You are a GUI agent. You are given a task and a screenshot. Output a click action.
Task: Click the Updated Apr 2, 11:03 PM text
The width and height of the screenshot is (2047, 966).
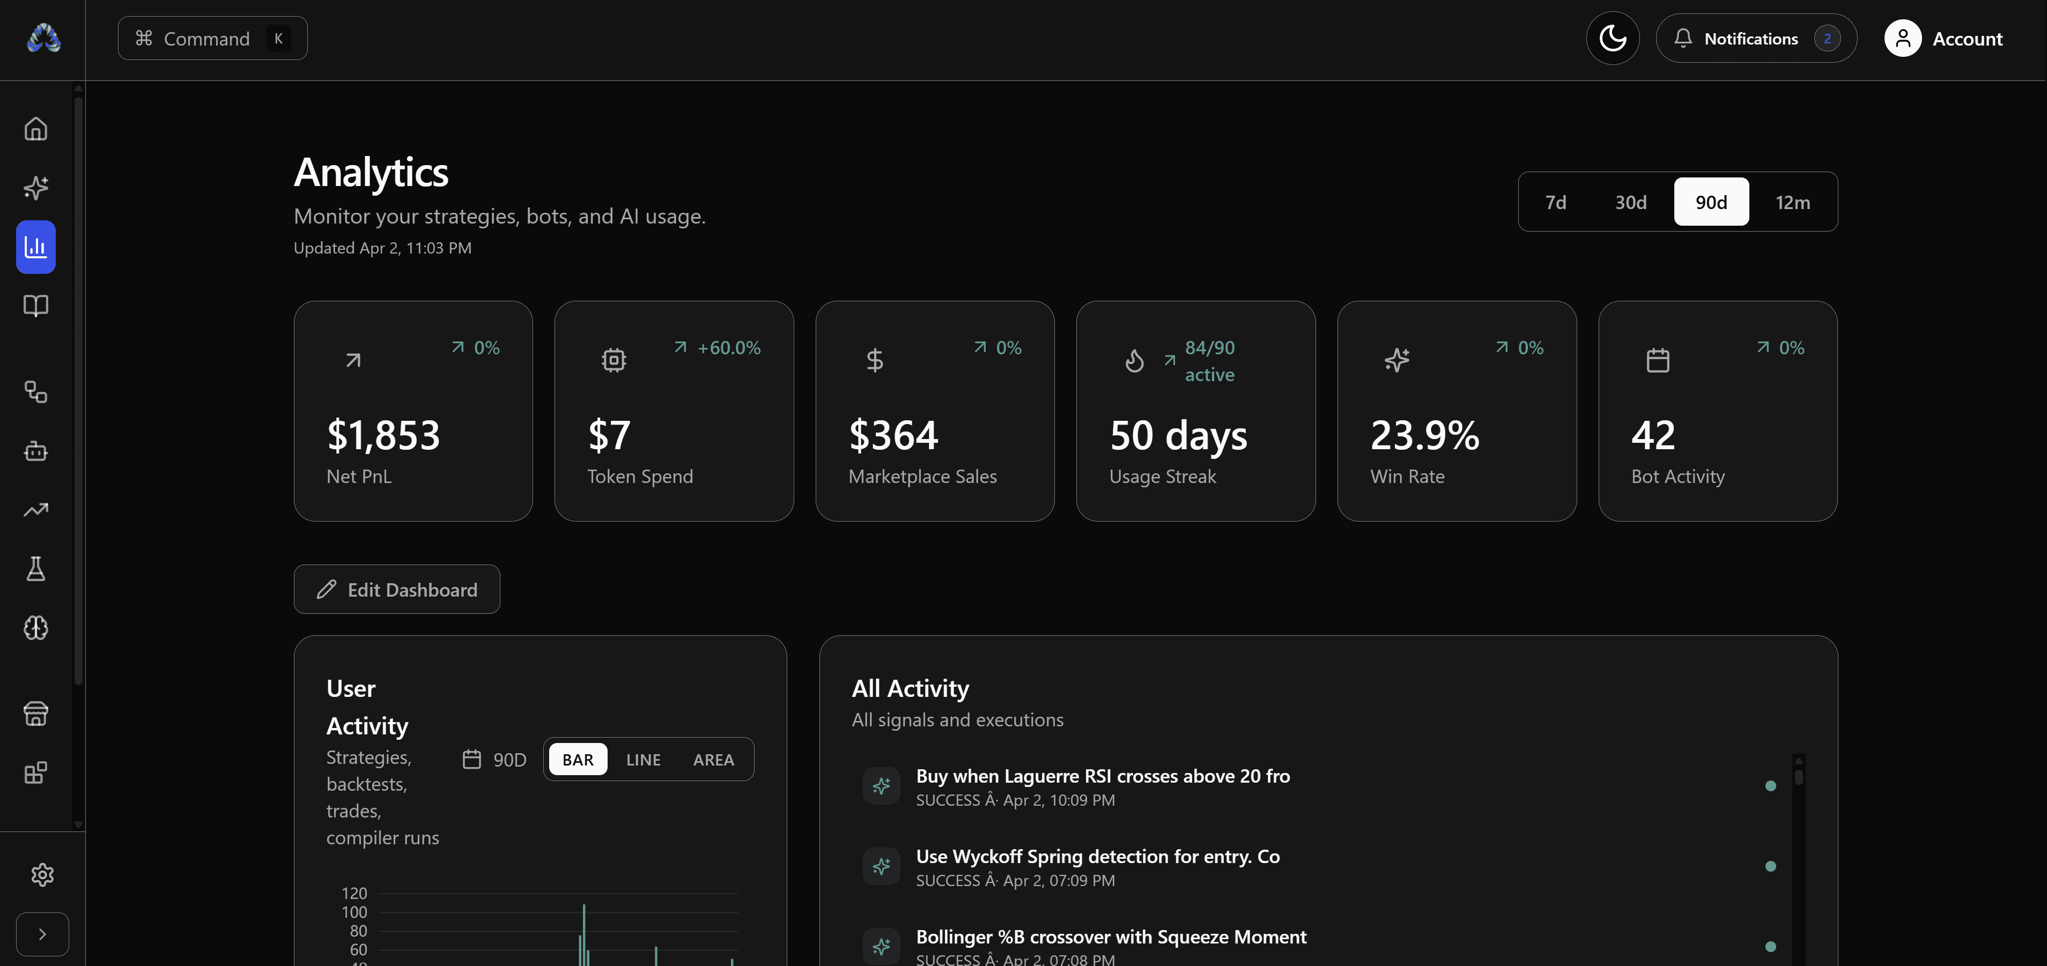382,248
